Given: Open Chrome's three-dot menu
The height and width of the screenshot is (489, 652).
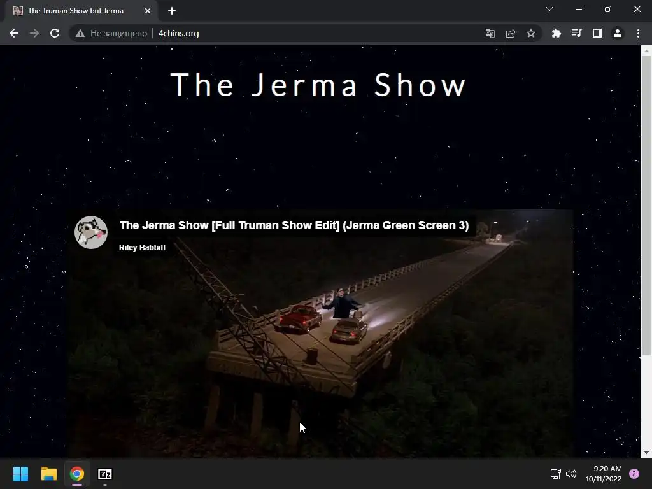Looking at the screenshot, I should click(x=638, y=33).
